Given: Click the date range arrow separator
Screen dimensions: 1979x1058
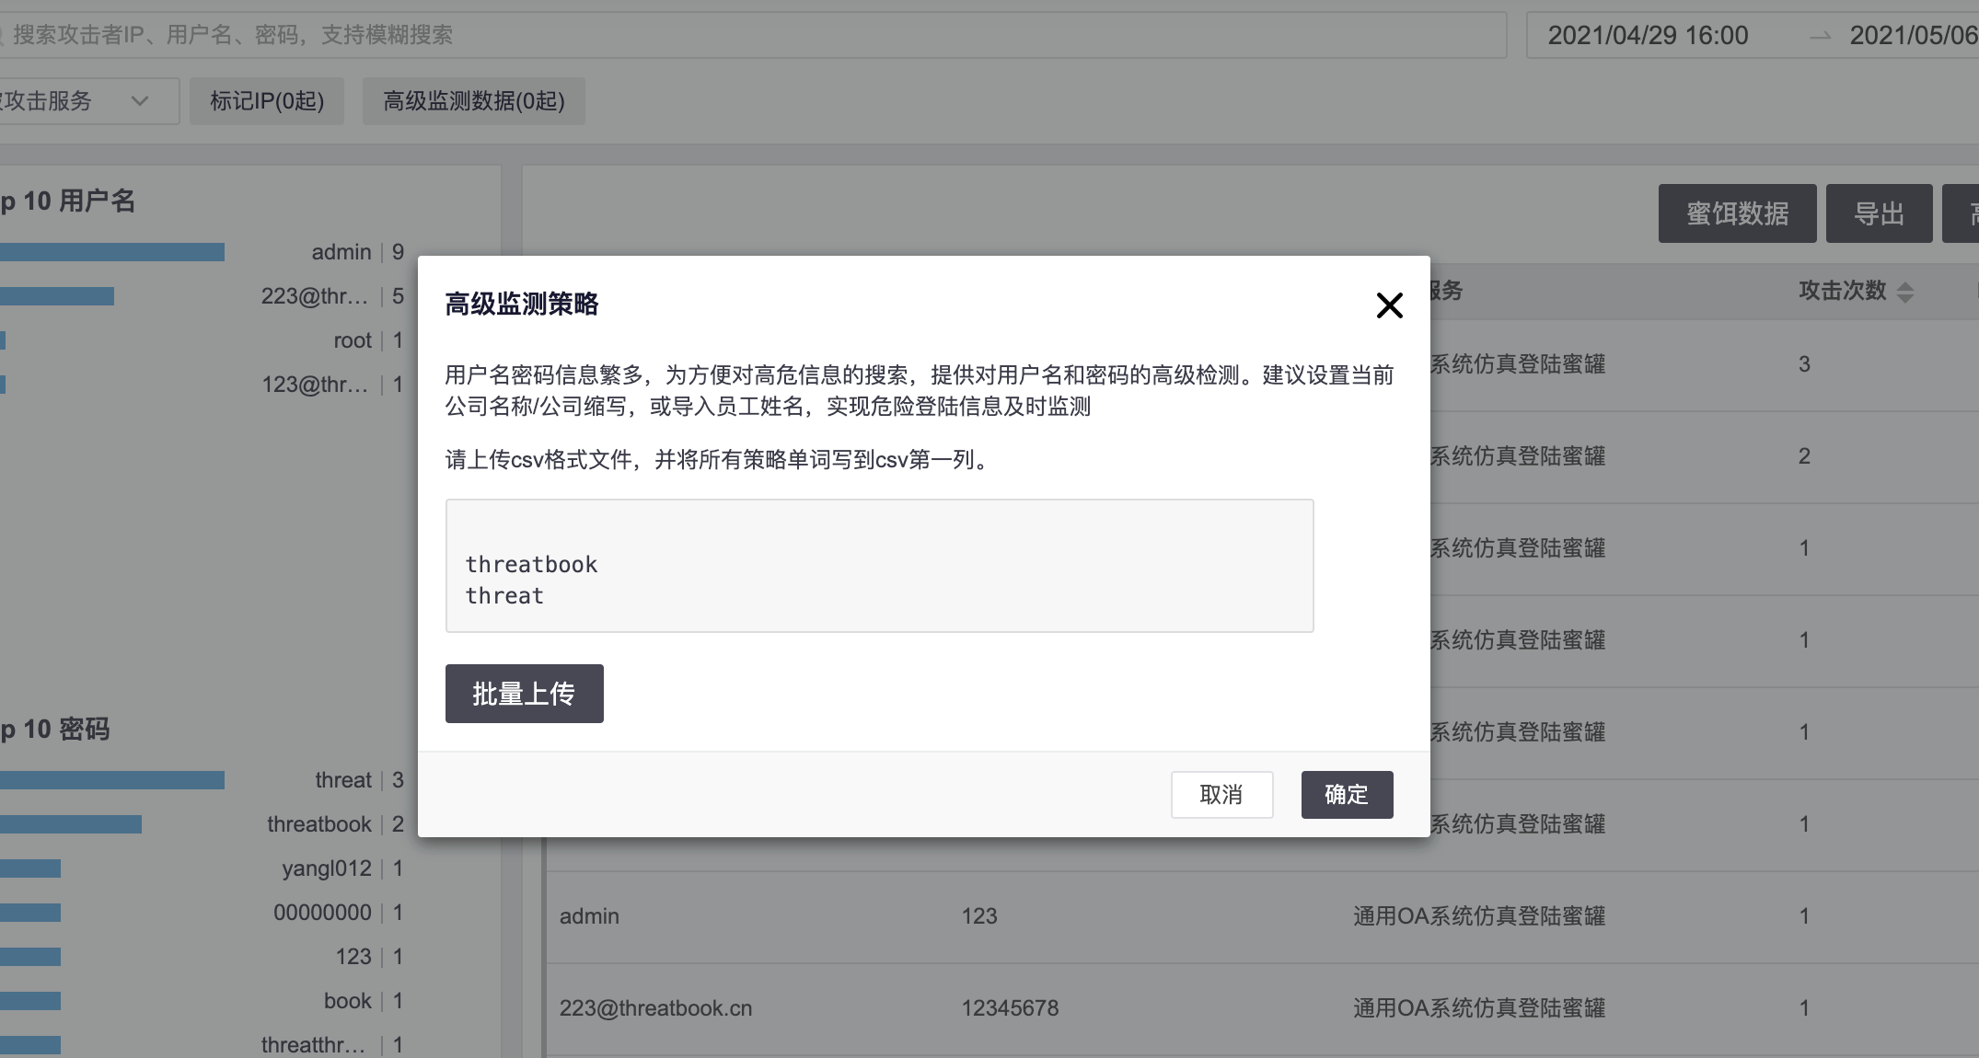Looking at the screenshot, I should click(x=1820, y=36).
